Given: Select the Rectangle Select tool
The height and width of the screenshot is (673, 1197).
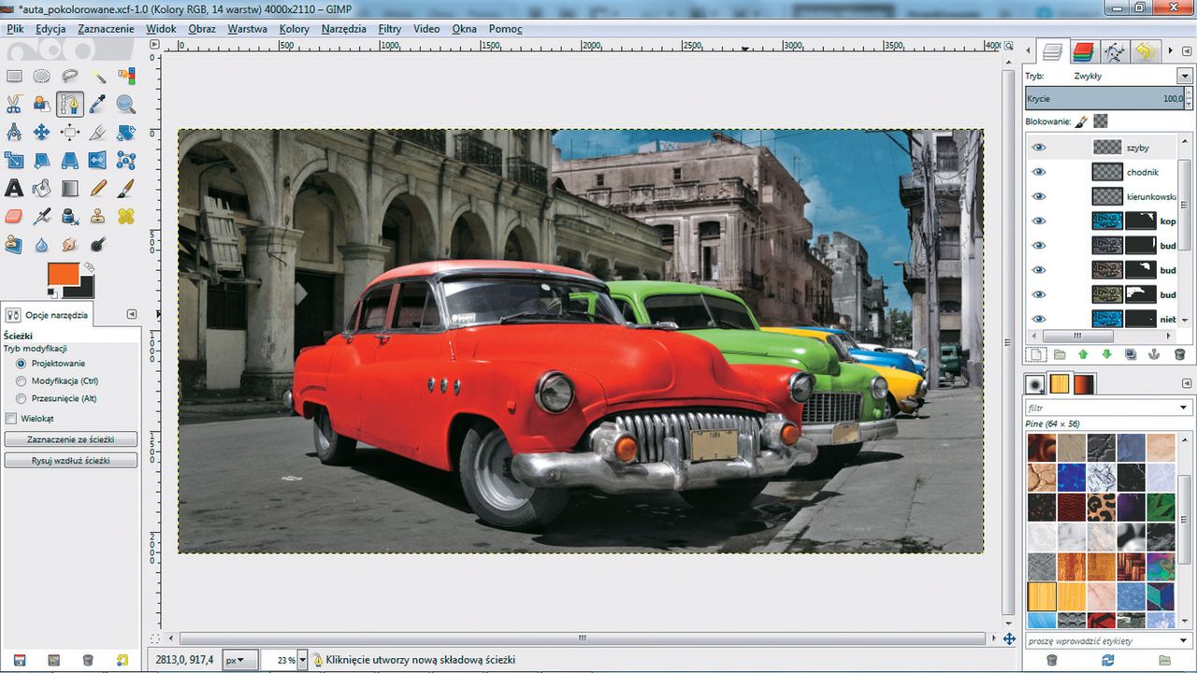Looking at the screenshot, I should pyautogui.click(x=14, y=77).
